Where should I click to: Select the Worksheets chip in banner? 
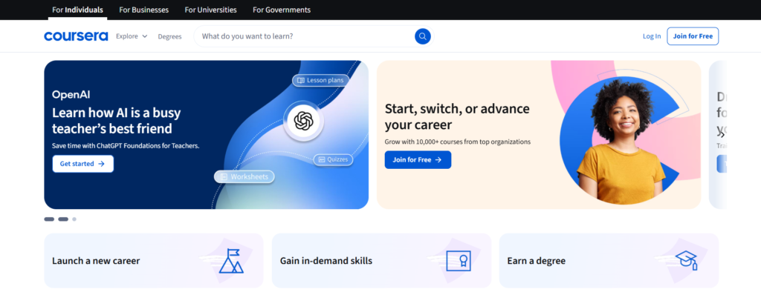coord(244,176)
